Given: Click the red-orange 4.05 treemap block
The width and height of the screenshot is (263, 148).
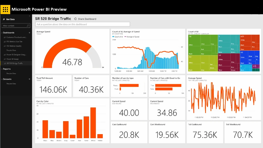Looking at the screenshot, I should pyautogui.click(x=250, y=43).
